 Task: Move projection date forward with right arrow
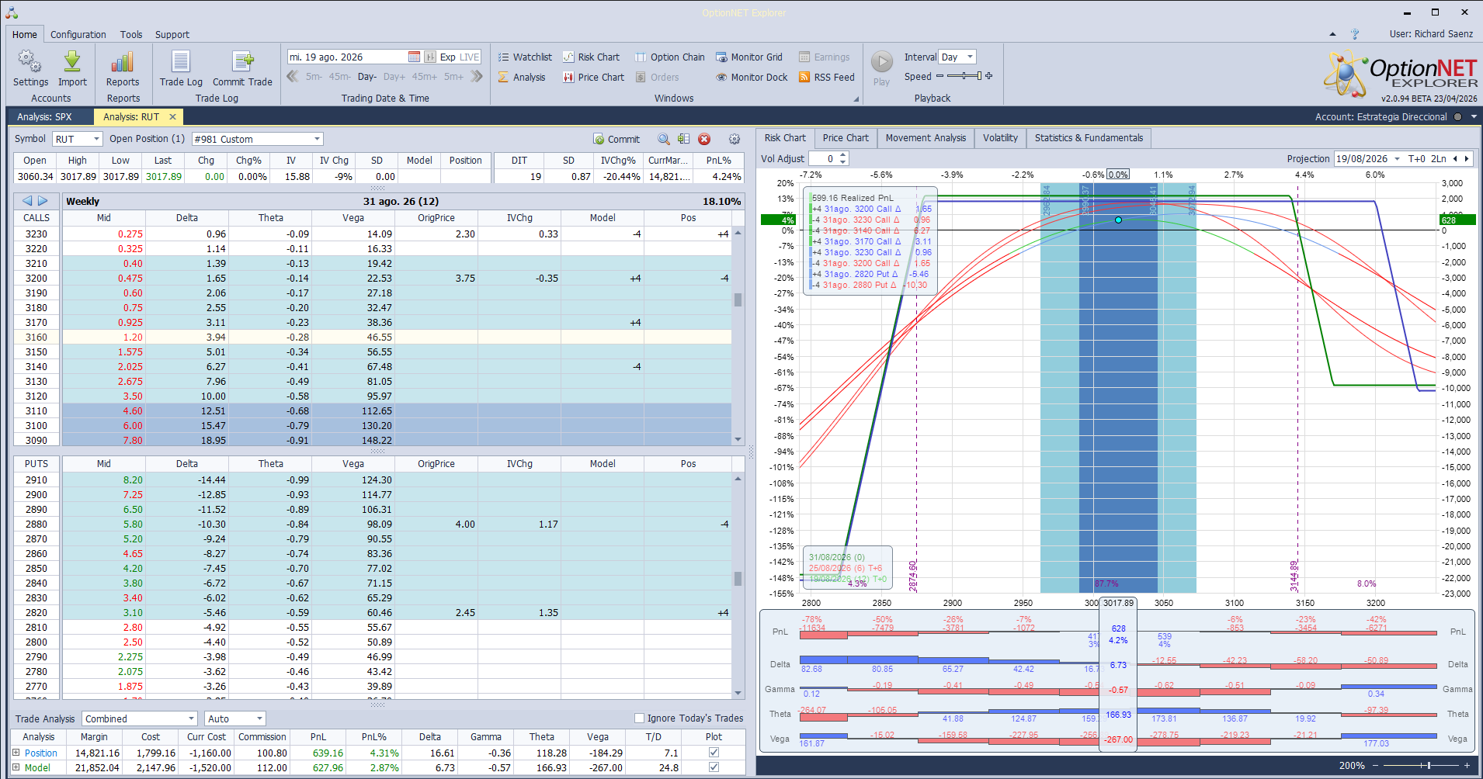click(1467, 158)
